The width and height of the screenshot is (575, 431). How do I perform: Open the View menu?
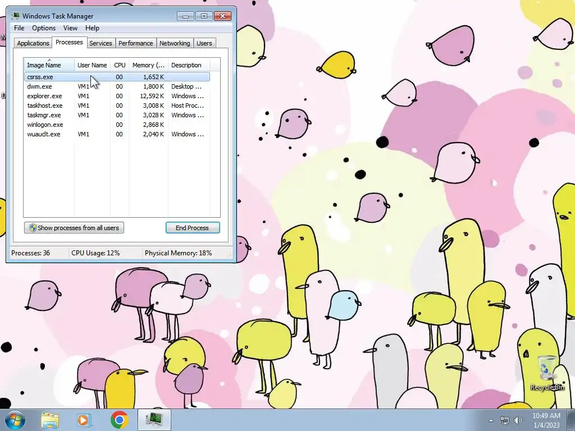pyautogui.click(x=70, y=28)
